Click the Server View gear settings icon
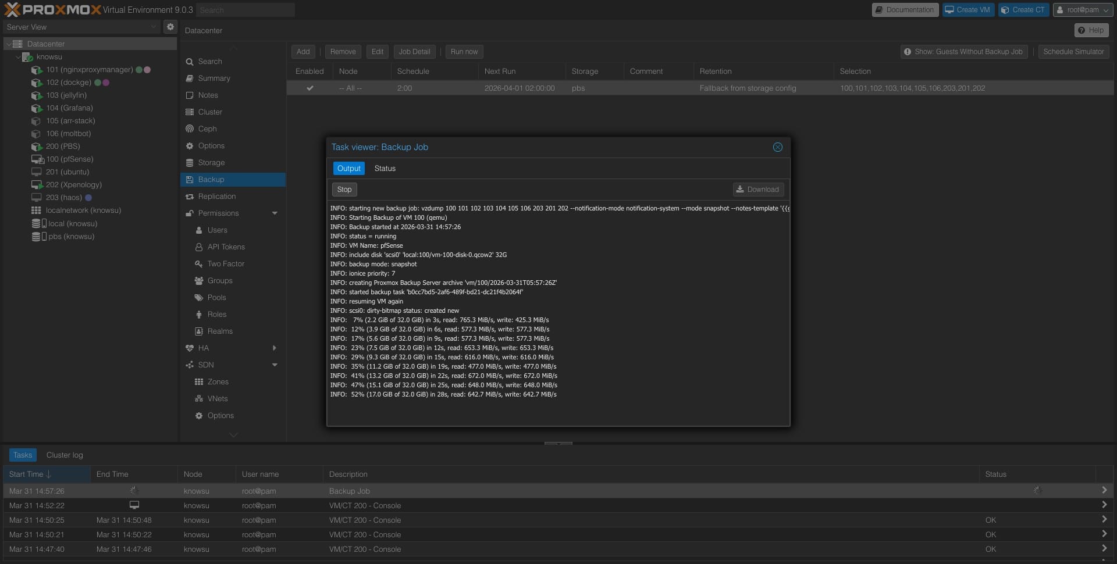This screenshot has height=564, width=1117. point(170,27)
